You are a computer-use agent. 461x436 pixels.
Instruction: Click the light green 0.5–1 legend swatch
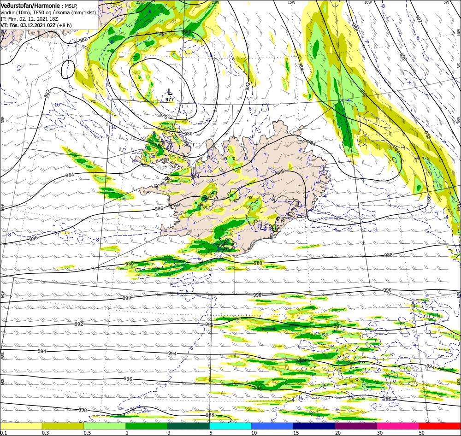105,426
